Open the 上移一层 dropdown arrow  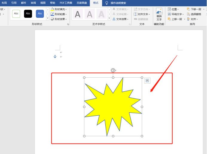coord(185,19)
